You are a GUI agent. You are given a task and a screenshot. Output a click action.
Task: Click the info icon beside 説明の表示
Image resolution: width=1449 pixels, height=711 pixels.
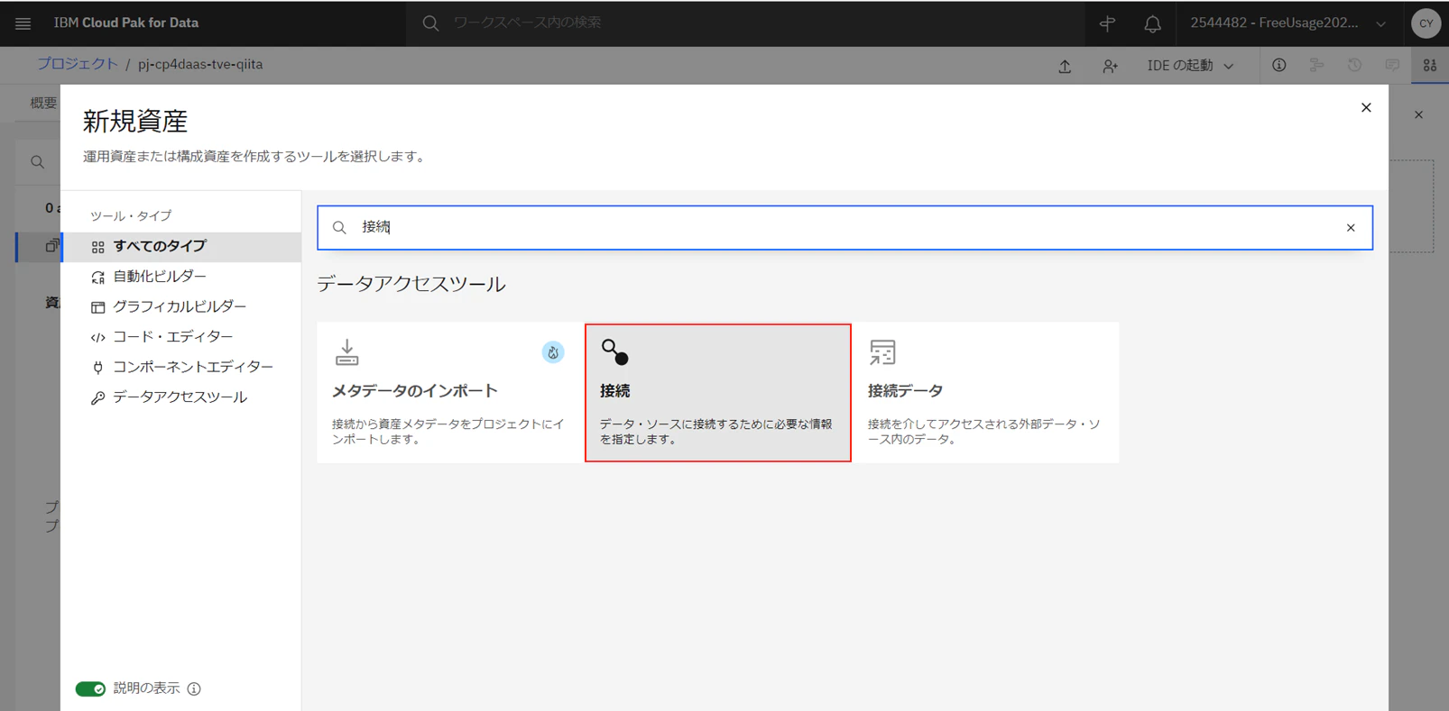pyautogui.click(x=194, y=688)
